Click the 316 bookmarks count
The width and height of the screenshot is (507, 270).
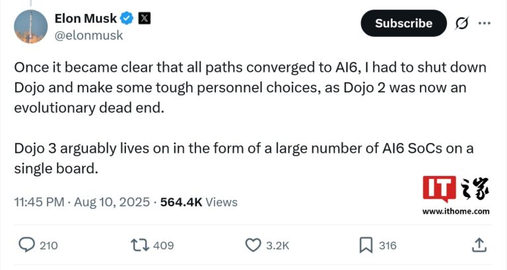click(388, 246)
